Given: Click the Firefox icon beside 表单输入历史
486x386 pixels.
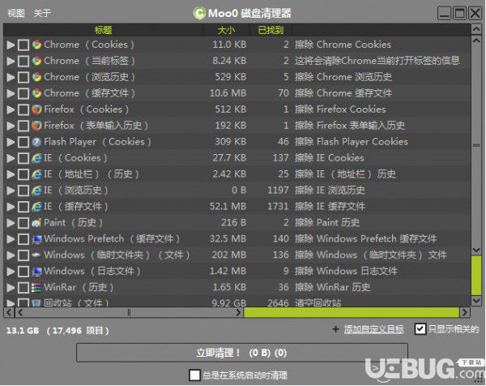Looking at the screenshot, I should 36,126.
